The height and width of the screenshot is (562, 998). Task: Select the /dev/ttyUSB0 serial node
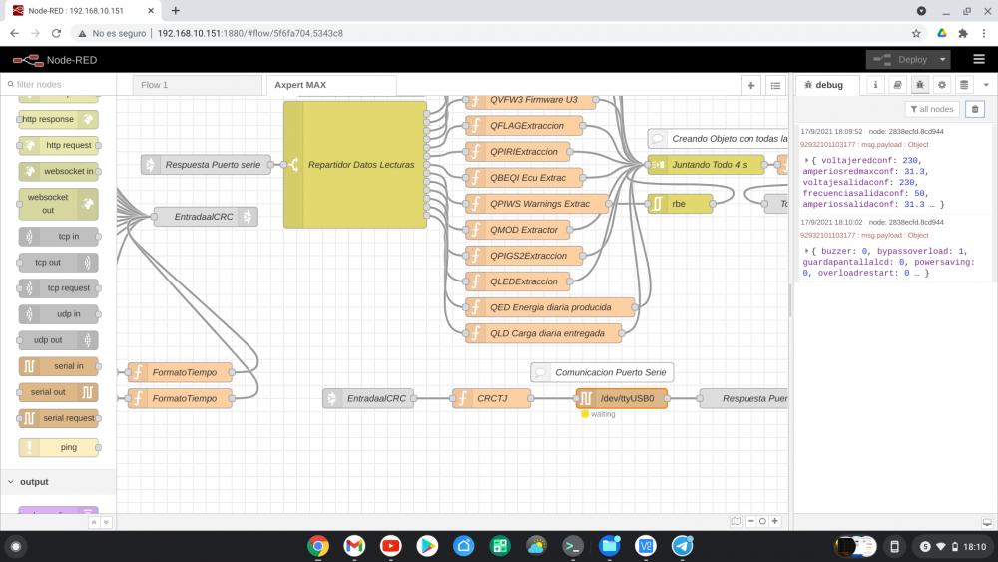621,398
